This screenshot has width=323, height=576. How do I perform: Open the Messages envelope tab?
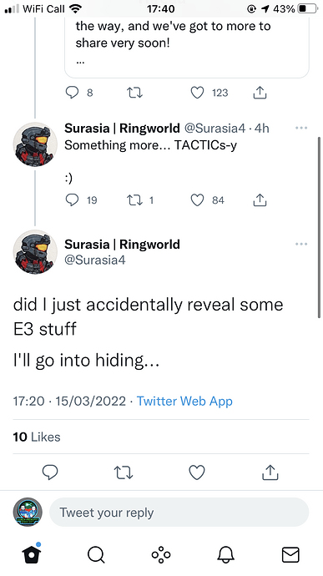pos(290,554)
